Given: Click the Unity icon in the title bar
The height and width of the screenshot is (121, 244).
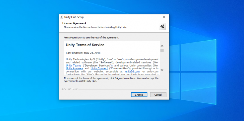Looking at the screenshot, I should coord(61,17).
